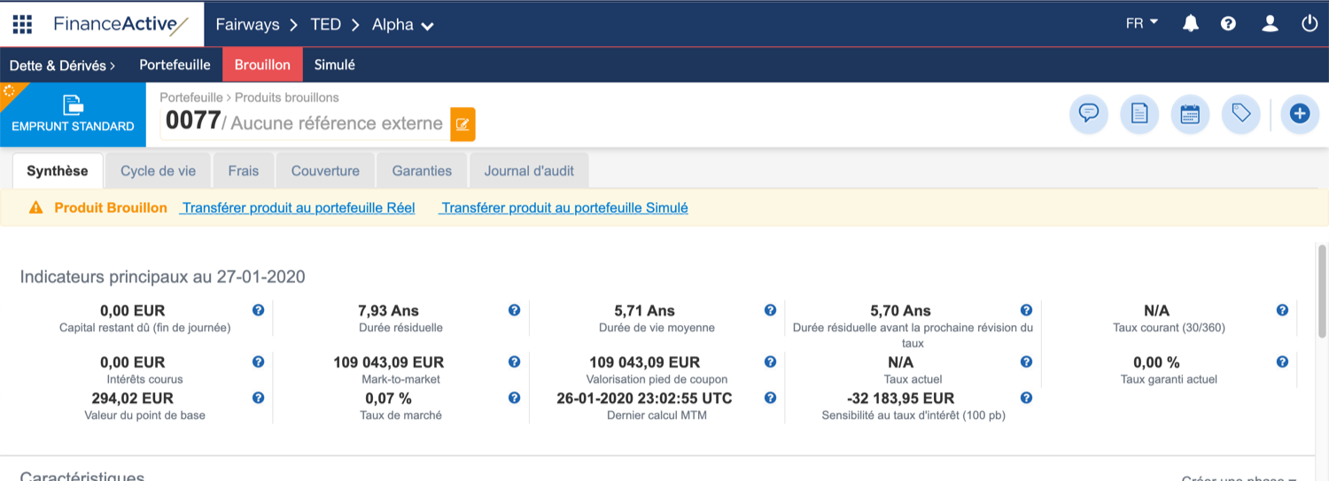Edit the external reference with orange pencil
This screenshot has width=1329, height=481.
click(462, 124)
